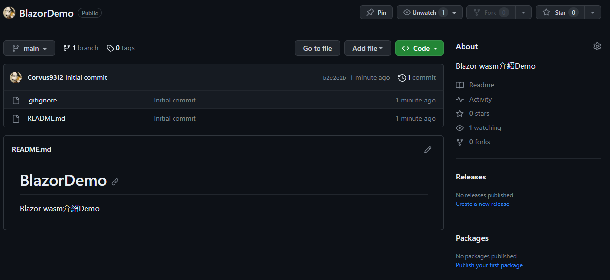Click the Releases heading
Image resolution: width=610 pixels, height=280 pixels.
pyautogui.click(x=470, y=177)
